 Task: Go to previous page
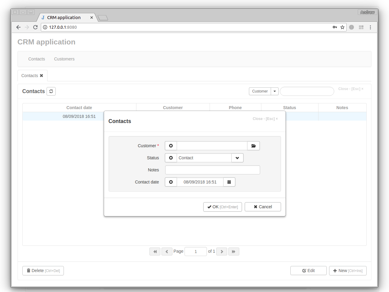(x=167, y=251)
